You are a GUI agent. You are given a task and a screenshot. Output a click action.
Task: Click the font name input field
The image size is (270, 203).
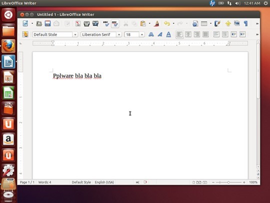click(98, 35)
